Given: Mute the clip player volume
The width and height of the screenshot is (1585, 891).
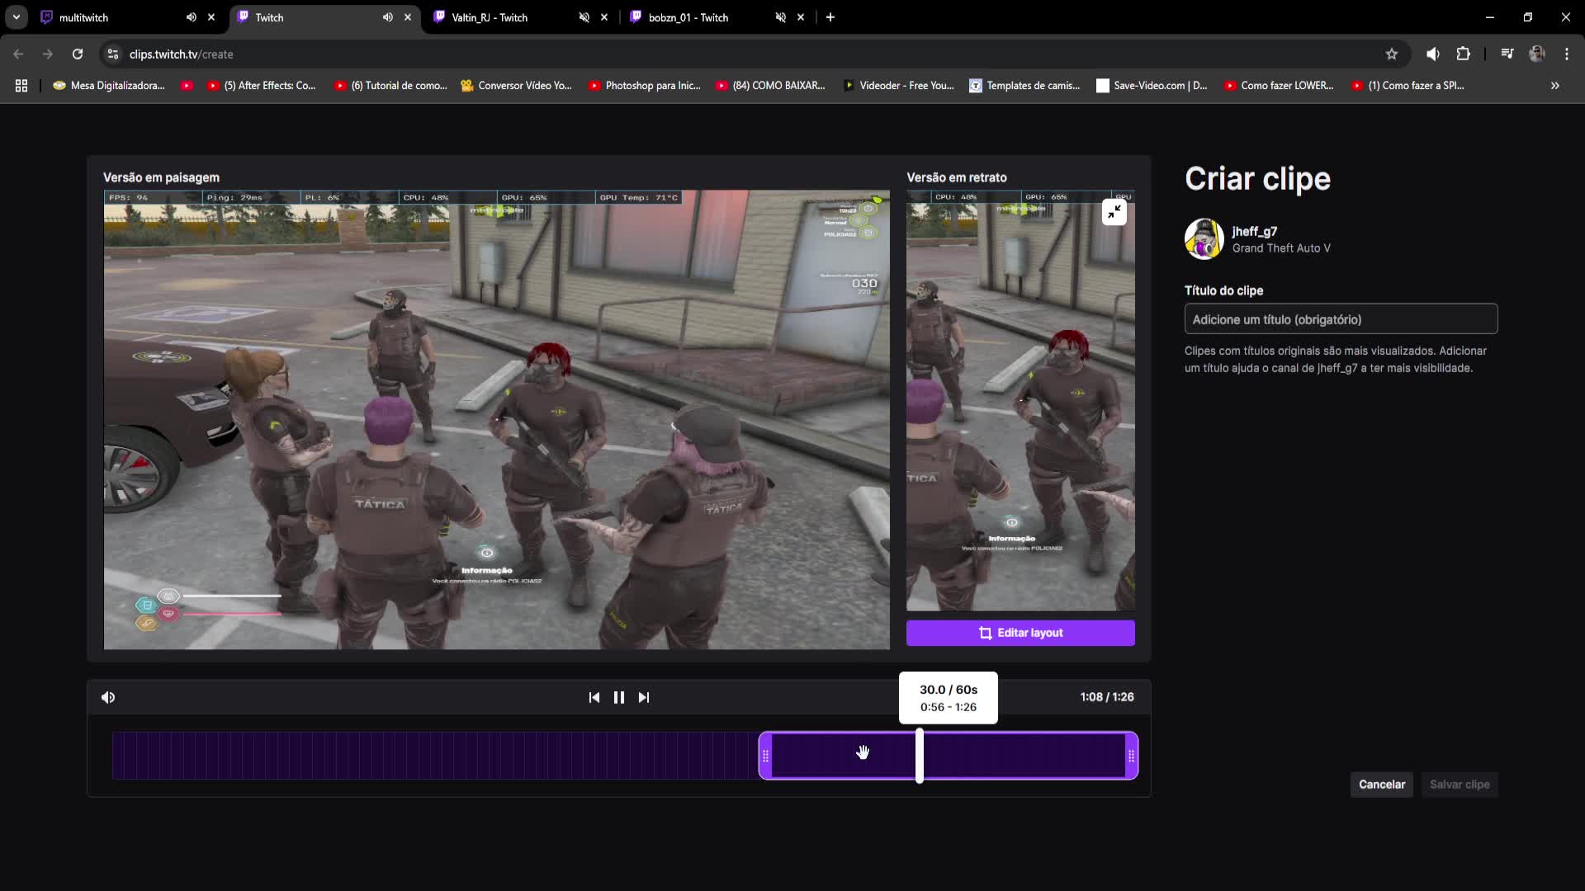Looking at the screenshot, I should (x=108, y=697).
